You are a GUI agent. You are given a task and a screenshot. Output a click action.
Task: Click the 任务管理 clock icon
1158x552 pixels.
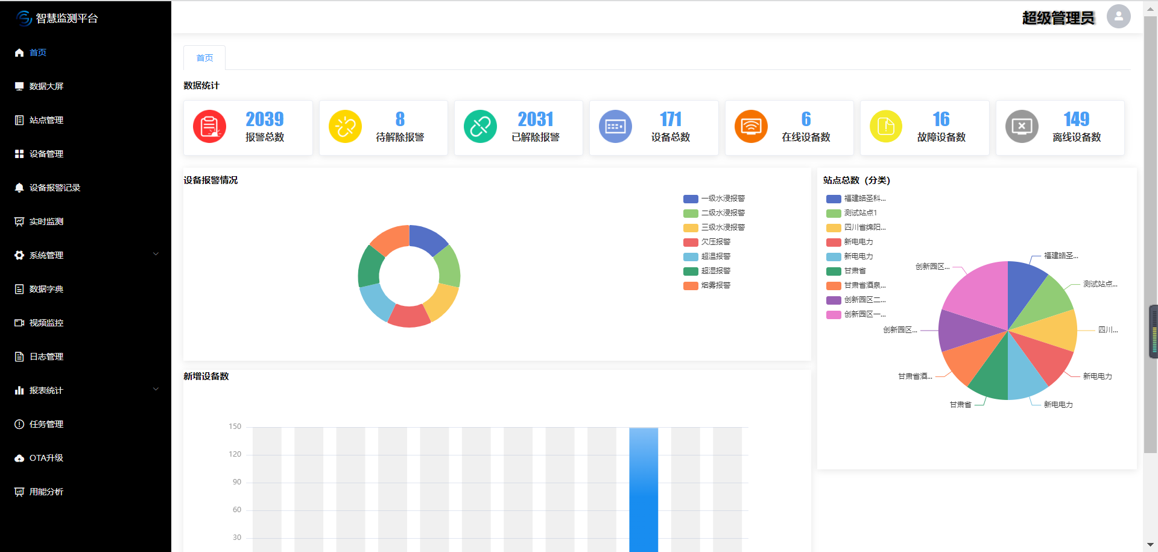click(x=19, y=424)
